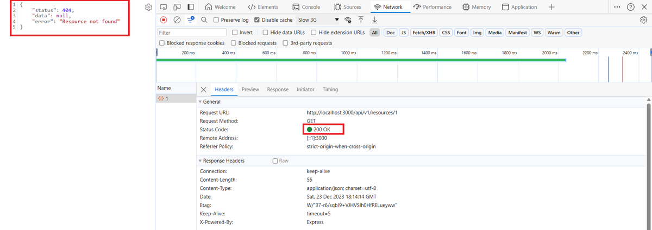Open the Sources tab
The height and width of the screenshot is (230, 652).
pos(348,7)
